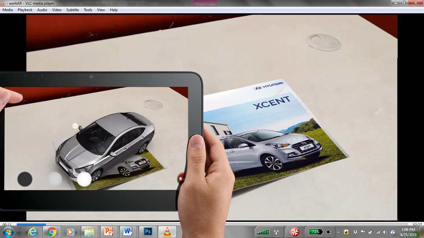Open the Subtitle menu
The height and width of the screenshot is (238, 424).
(72, 10)
